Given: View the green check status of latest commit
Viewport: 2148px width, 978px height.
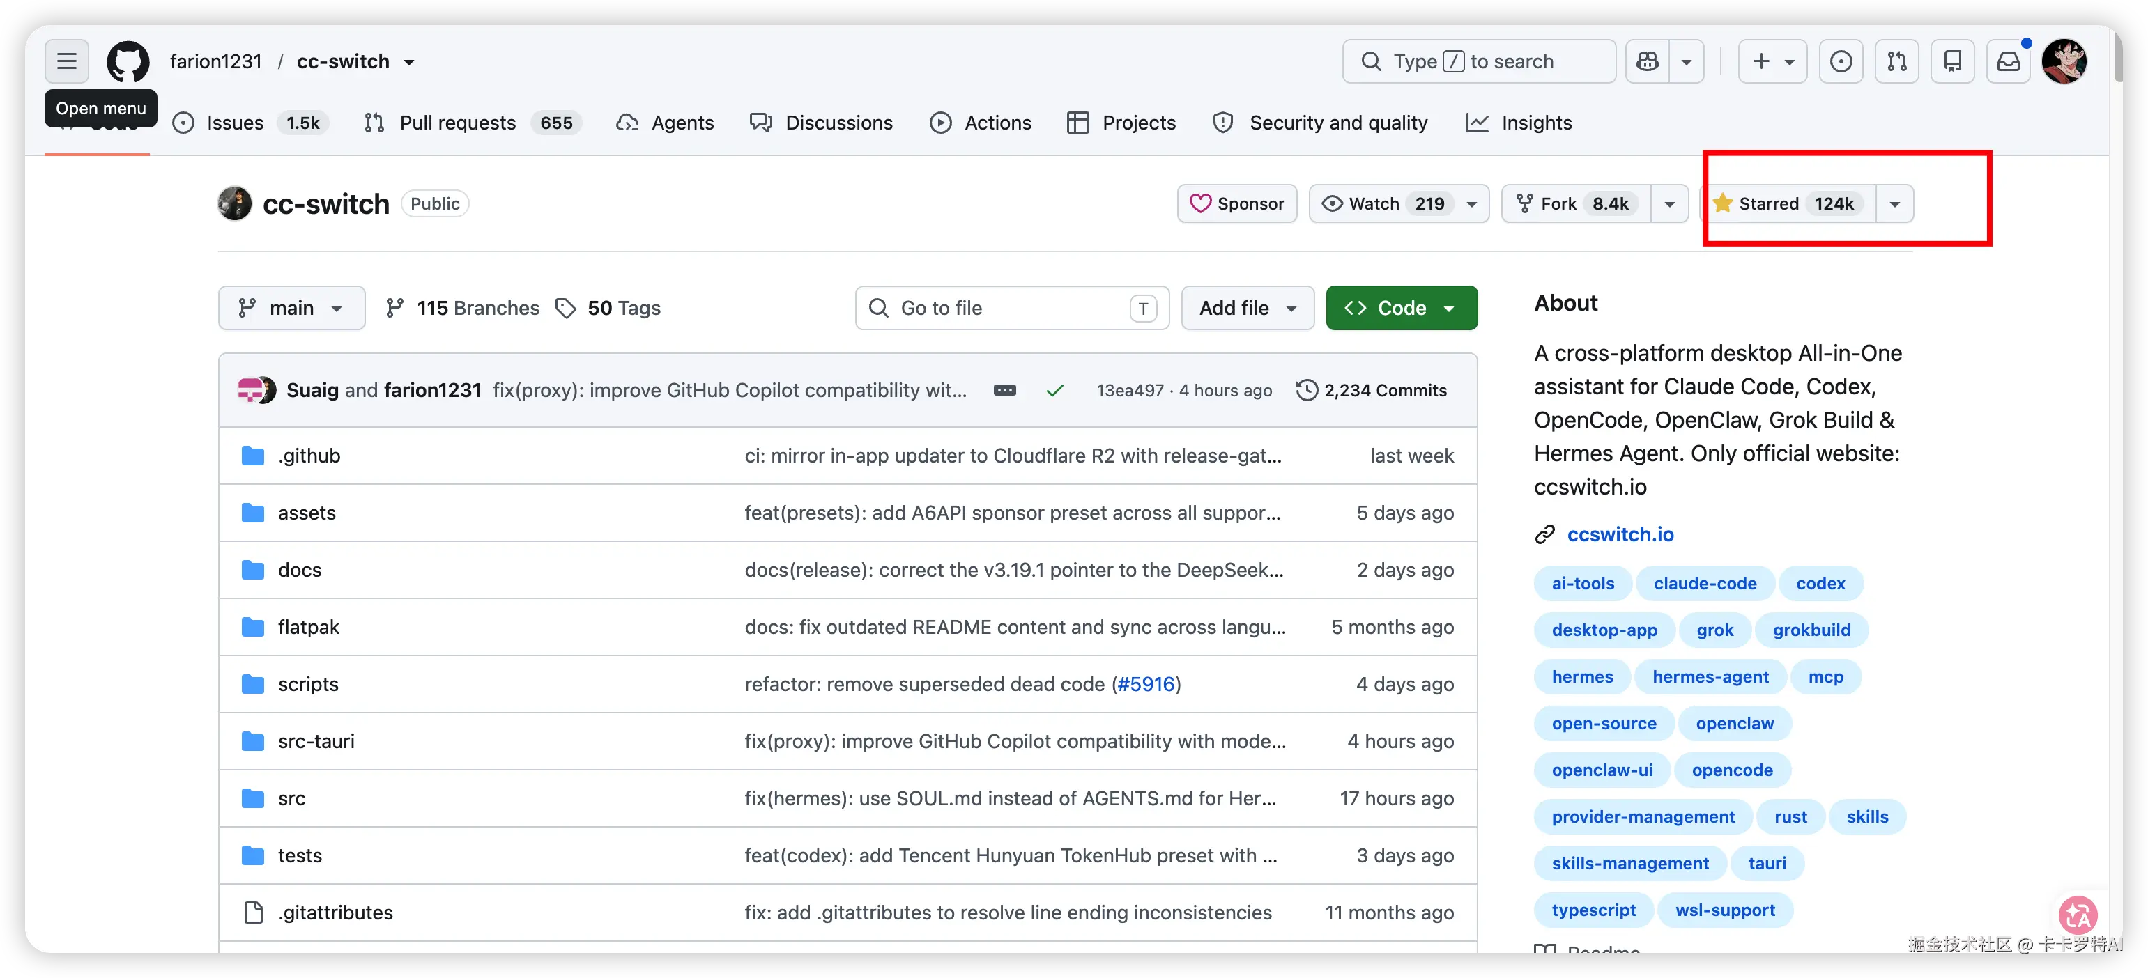Looking at the screenshot, I should point(1054,390).
